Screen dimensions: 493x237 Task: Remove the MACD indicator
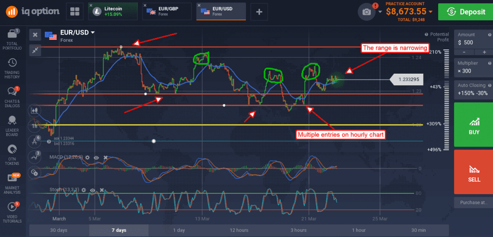[x=105, y=157]
